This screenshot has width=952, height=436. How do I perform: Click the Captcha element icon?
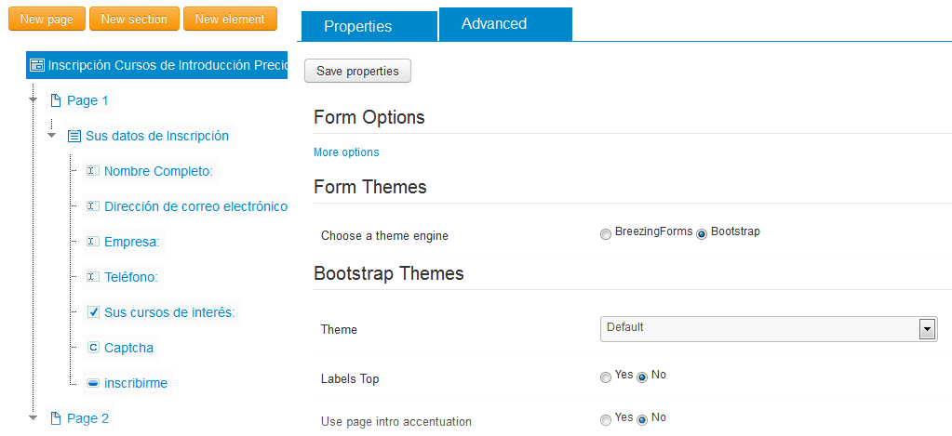click(x=93, y=348)
